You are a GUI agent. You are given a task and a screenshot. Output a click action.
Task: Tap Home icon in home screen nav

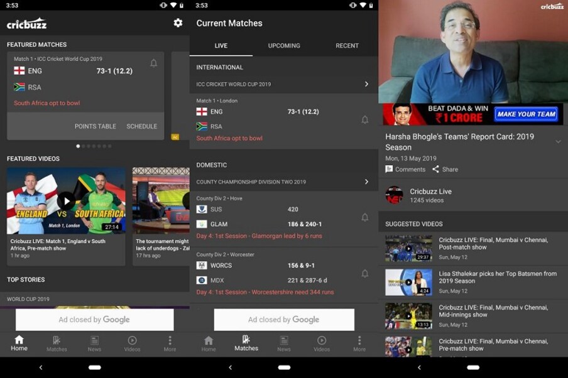[19, 343]
